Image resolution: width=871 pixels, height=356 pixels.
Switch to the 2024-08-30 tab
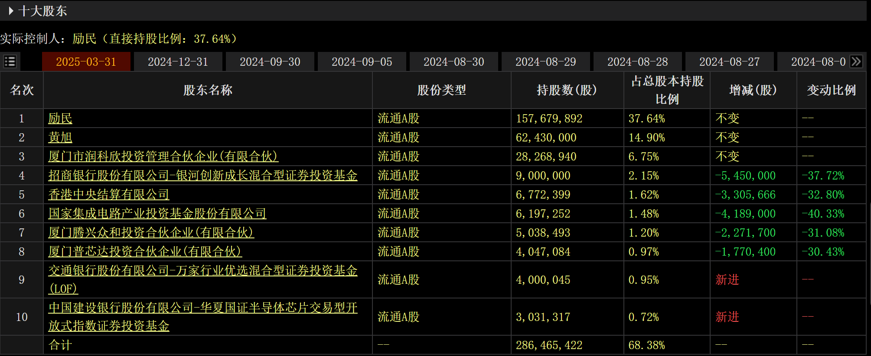454,62
